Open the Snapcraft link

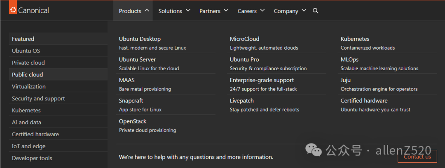(131, 101)
